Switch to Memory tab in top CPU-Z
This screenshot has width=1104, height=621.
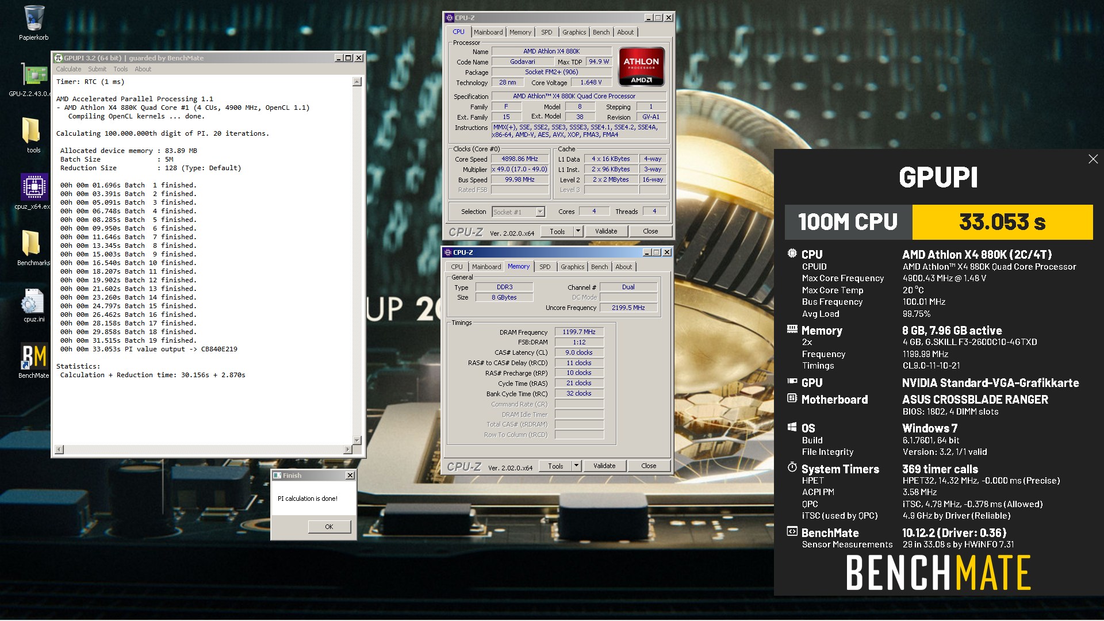click(x=520, y=32)
